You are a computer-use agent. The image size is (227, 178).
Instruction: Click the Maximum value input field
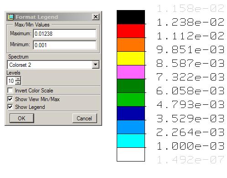pyautogui.click(x=65, y=33)
